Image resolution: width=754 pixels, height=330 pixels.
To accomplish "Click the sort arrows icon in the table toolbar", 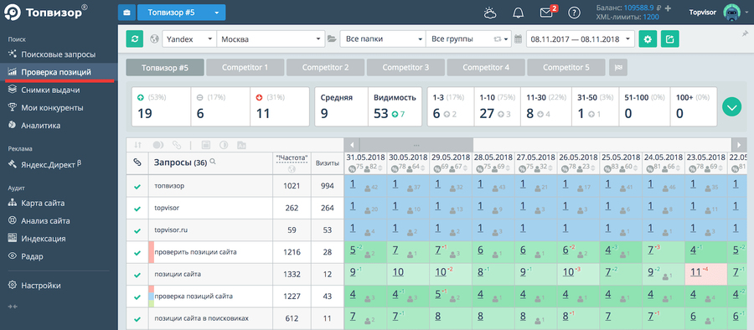I will tap(138, 145).
